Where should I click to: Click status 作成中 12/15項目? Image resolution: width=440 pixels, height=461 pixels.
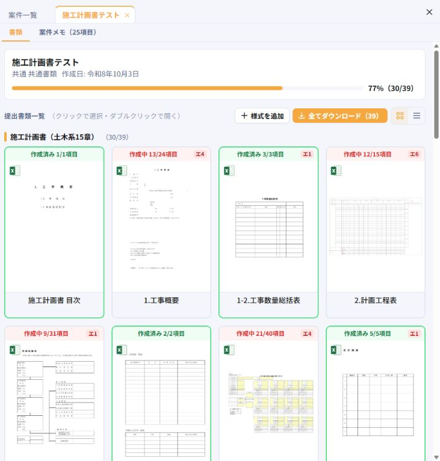[367, 154]
